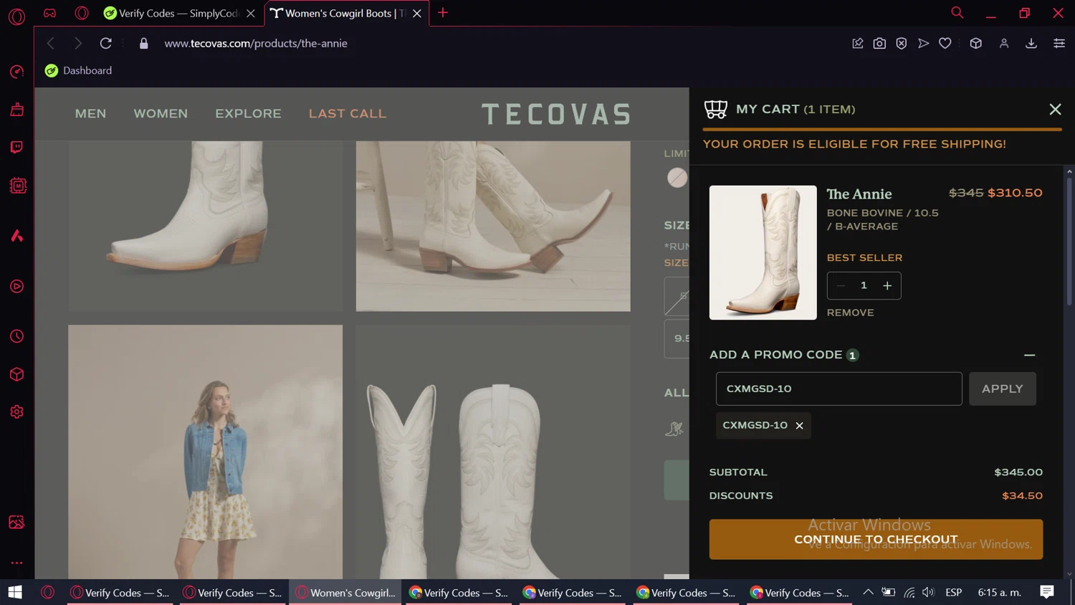Image resolution: width=1075 pixels, height=605 pixels.
Task: Select the bone color swatch
Action: coord(677,178)
